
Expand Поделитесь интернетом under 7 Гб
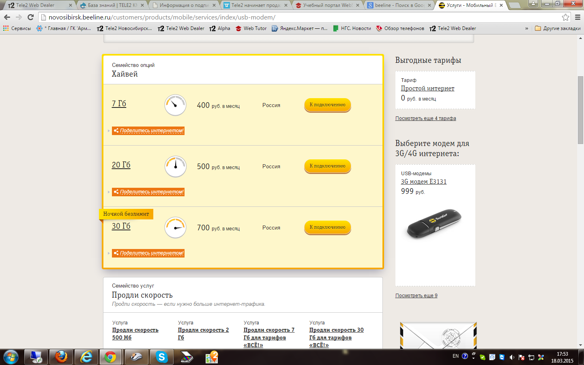click(148, 131)
